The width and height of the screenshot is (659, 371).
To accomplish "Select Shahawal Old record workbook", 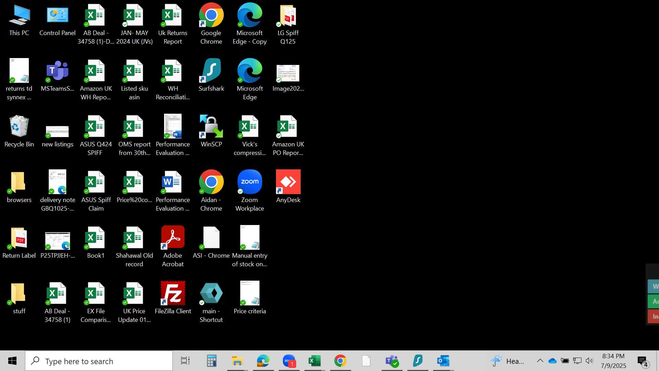I will tap(134, 247).
